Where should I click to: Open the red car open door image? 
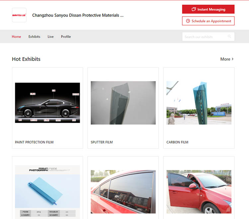click(x=199, y=192)
